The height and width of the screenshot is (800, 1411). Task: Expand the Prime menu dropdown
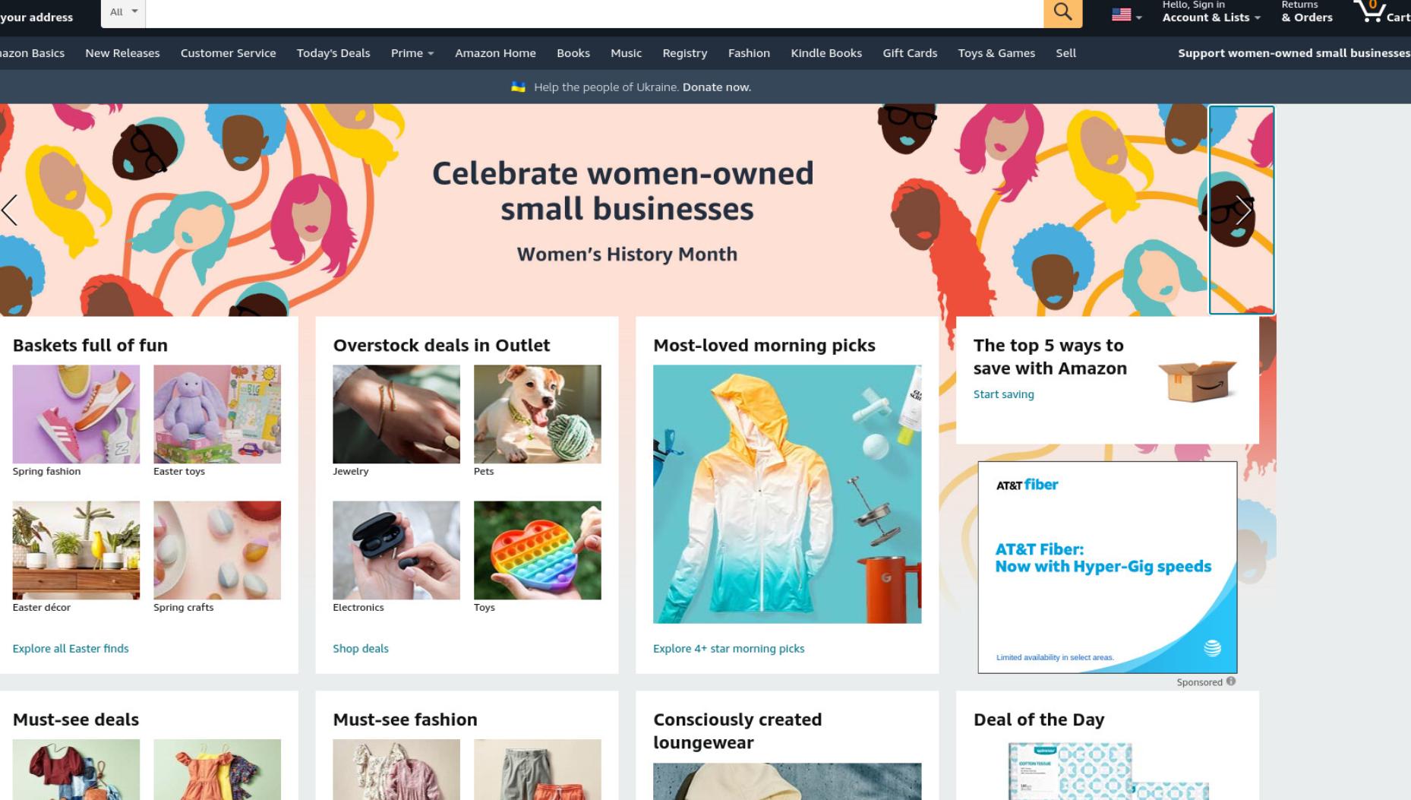pyautogui.click(x=412, y=53)
